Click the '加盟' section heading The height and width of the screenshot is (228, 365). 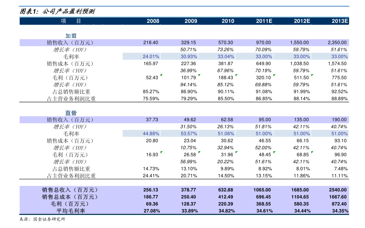click(x=71, y=36)
